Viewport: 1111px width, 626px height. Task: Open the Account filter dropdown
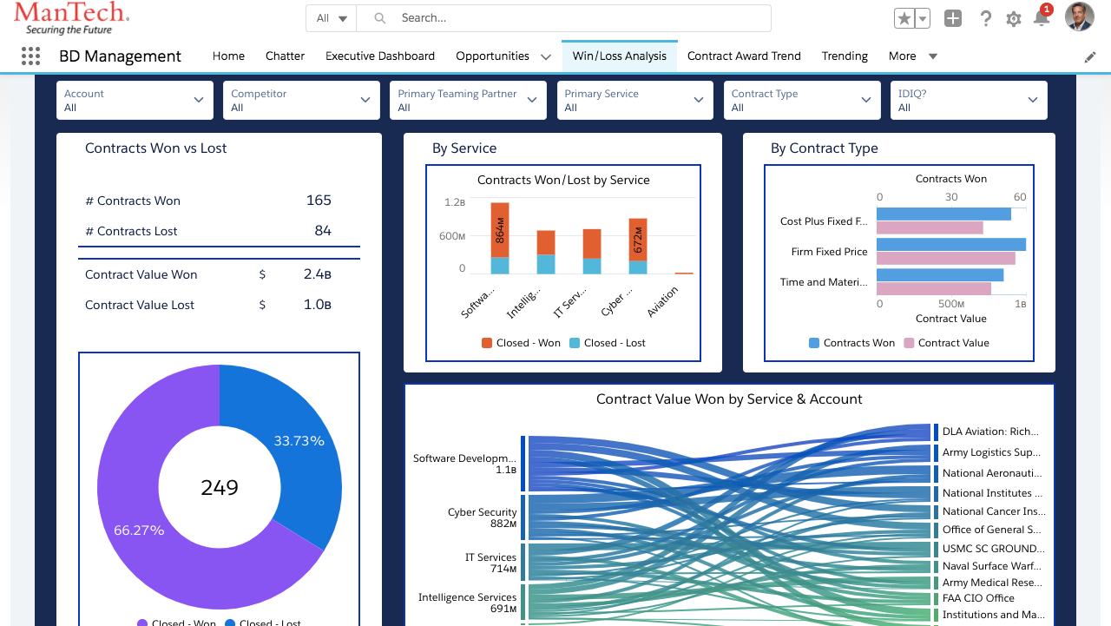tap(135, 100)
